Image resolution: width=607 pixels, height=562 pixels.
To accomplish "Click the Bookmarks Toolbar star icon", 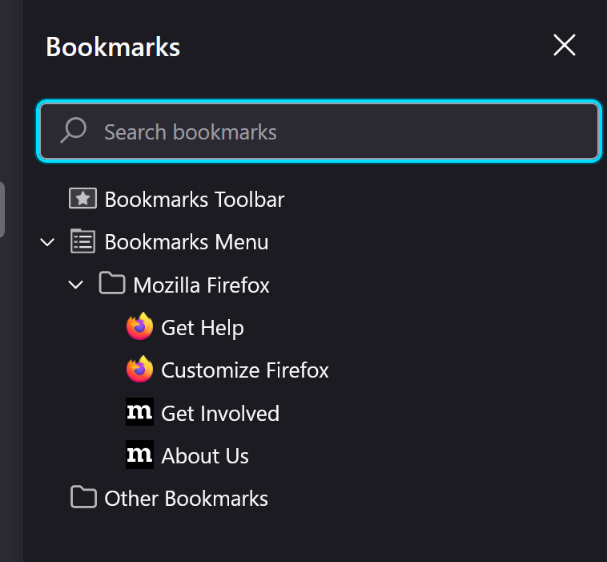I will click(x=82, y=199).
